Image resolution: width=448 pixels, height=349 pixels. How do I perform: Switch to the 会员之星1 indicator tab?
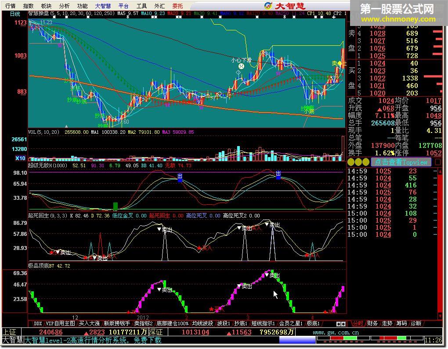click(x=291, y=323)
